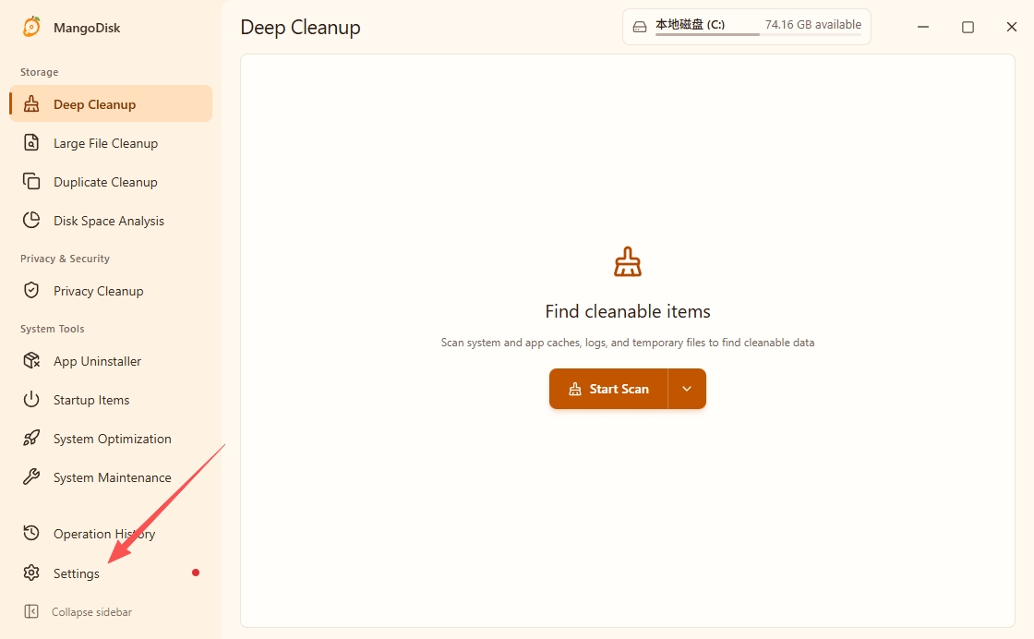
Task: Go to System Optimization
Action: pyautogui.click(x=111, y=439)
